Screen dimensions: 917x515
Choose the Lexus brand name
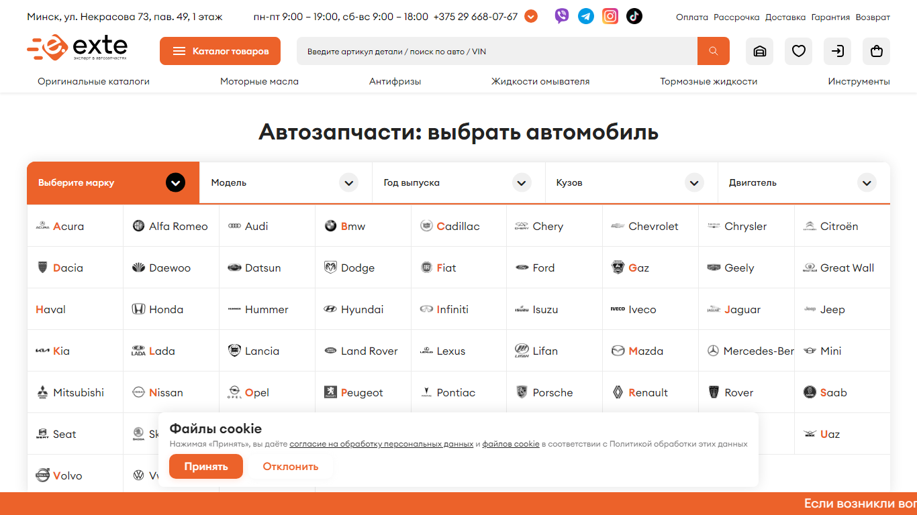coord(451,351)
